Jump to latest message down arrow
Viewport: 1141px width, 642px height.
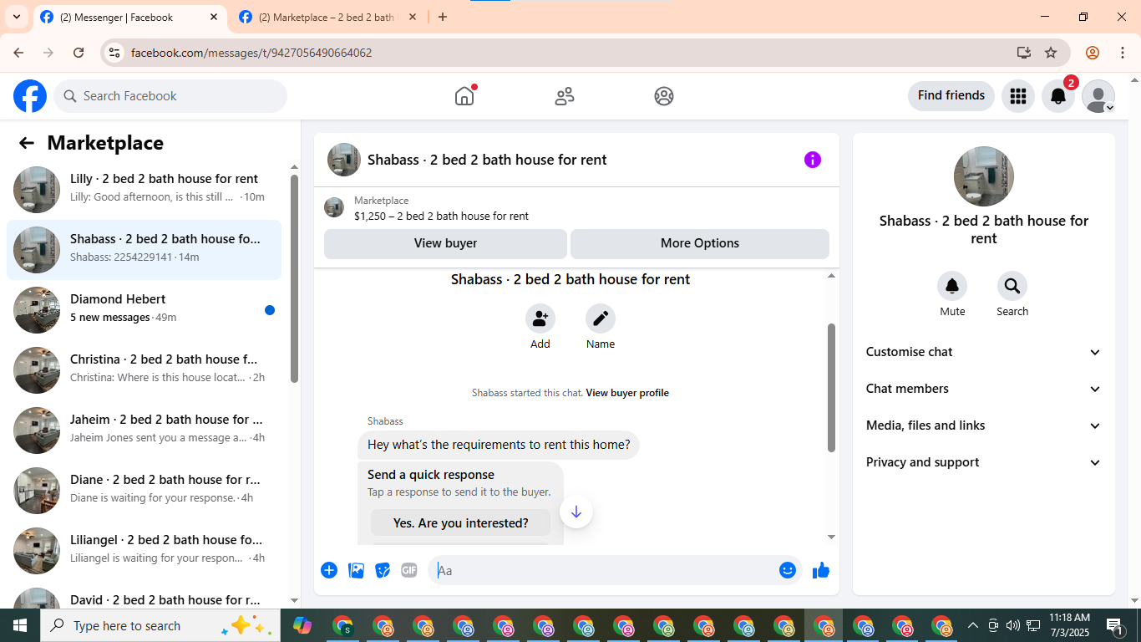576,512
